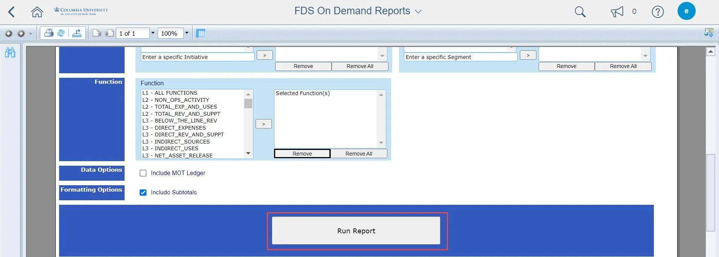Click the Run Report button
719x257 pixels.
click(356, 231)
